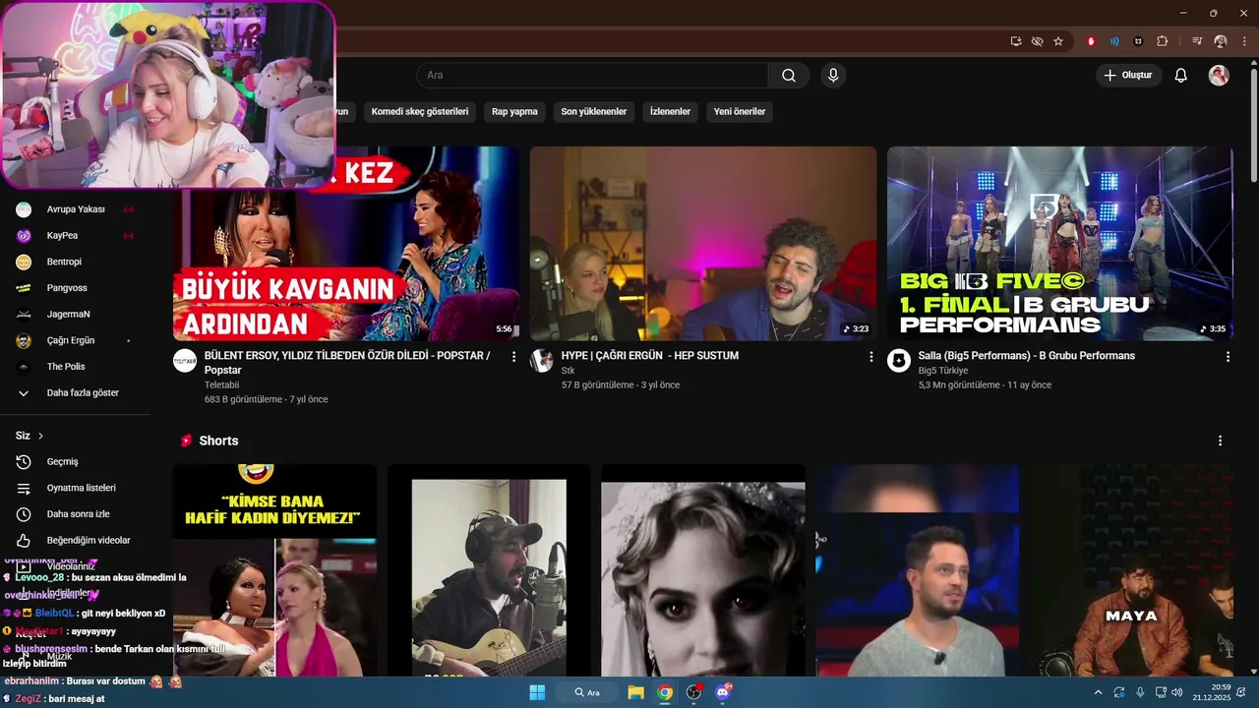Open the black cat-face extension icon
The width and height of the screenshot is (1259, 708).
click(1138, 41)
